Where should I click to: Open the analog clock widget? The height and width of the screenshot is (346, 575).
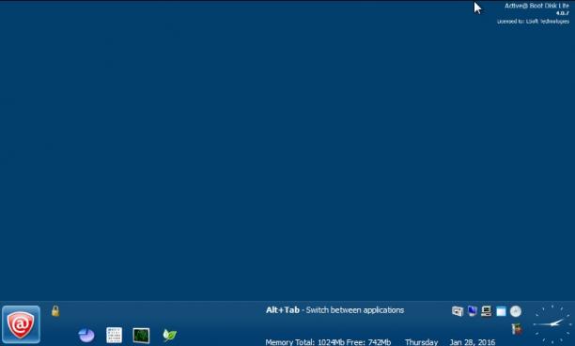pos(552,324)
